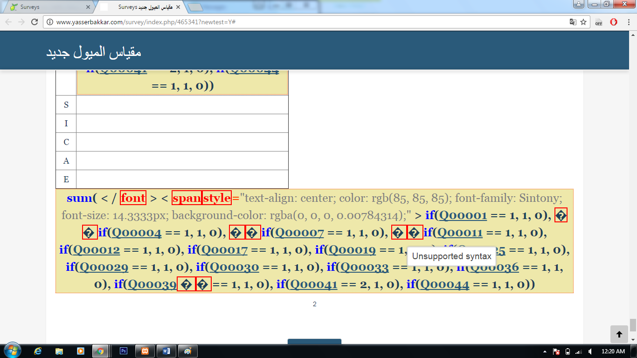Click the volume speaker icon in tray
Screen dimensions: 637x358
click(590, 351)
